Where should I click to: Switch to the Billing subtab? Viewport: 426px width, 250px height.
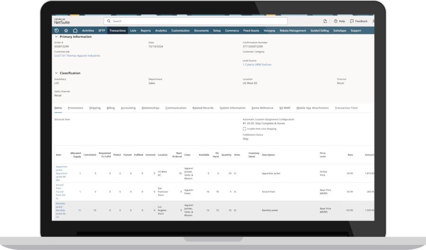point(111,108)
